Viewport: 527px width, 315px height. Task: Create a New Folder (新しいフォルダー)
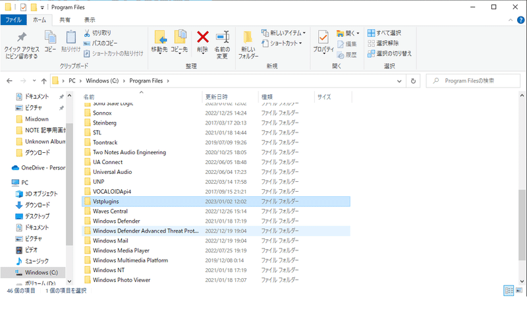(x=248, y=45)
